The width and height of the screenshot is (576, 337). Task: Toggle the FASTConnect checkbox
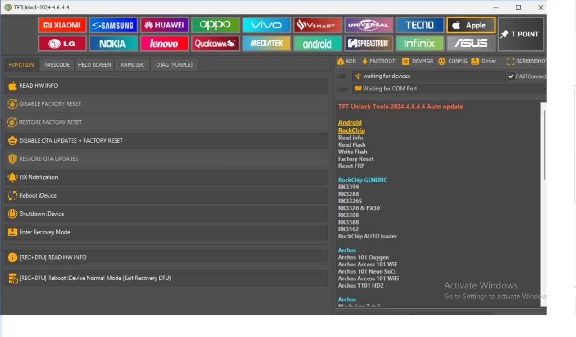click(511, 76)
